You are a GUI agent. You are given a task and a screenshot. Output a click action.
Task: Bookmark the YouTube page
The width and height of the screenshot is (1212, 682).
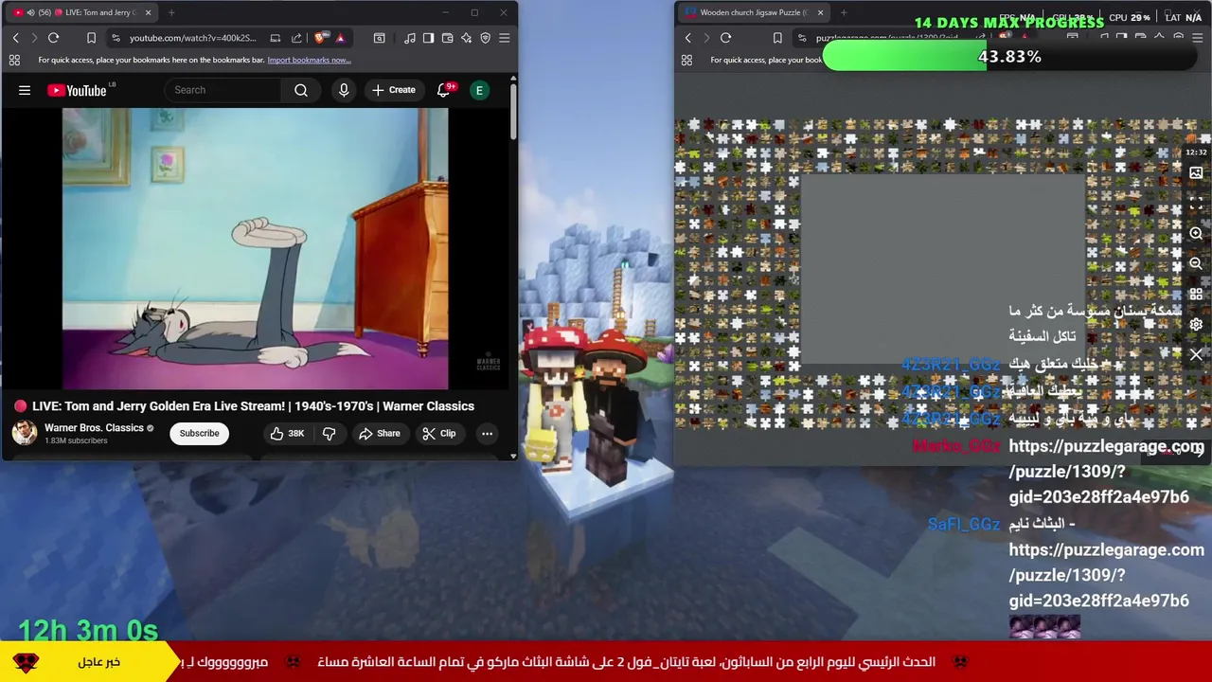91,38
